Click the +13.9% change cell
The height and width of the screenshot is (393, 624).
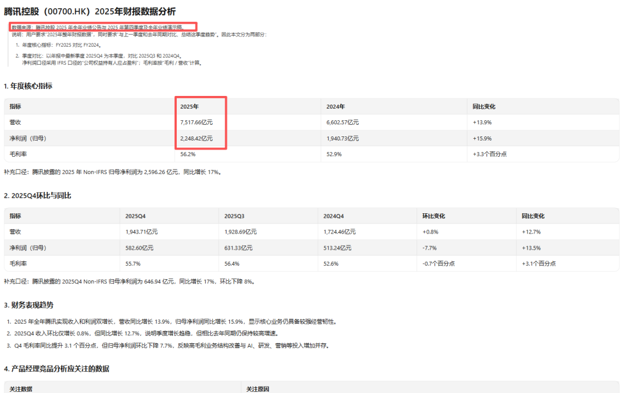(x=482, y=123)
